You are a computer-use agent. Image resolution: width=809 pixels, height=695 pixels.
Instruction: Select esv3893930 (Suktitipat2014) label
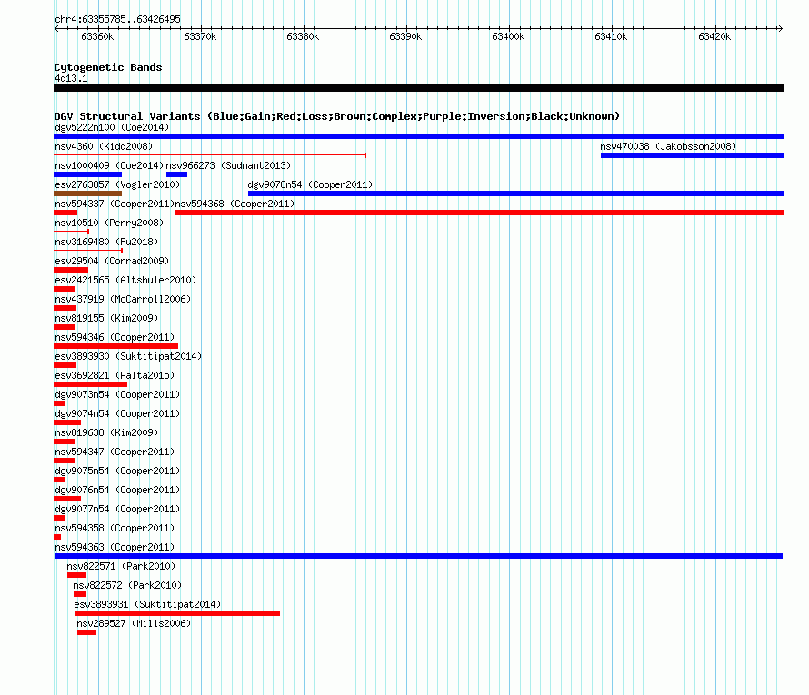pyautogui.click(x=128, y=356)
